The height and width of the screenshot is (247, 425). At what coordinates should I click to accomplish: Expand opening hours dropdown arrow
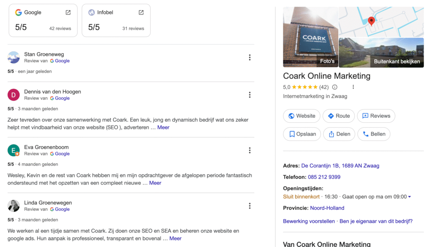pos(410,197)
